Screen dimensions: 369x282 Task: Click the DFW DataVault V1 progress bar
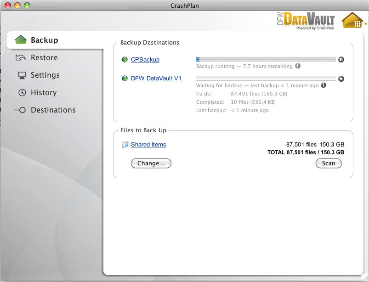266,79
